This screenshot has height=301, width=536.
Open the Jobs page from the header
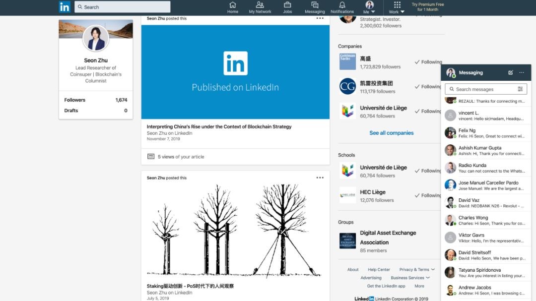click(x=287, y=7)
